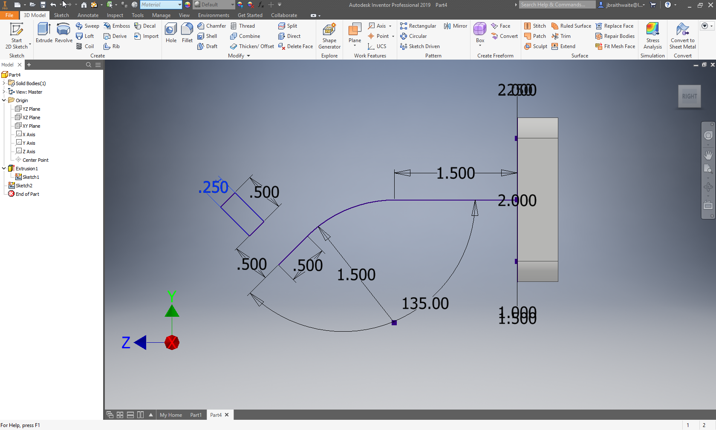This screenshot has width=716, height=430.
Task: Click the Sketch Driven pattern button
Action: tap(420, 46)
